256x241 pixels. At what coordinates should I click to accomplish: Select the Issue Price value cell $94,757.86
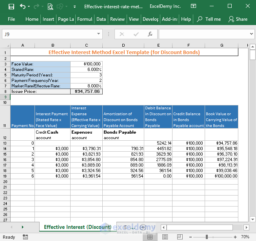[x=86, y=91]
